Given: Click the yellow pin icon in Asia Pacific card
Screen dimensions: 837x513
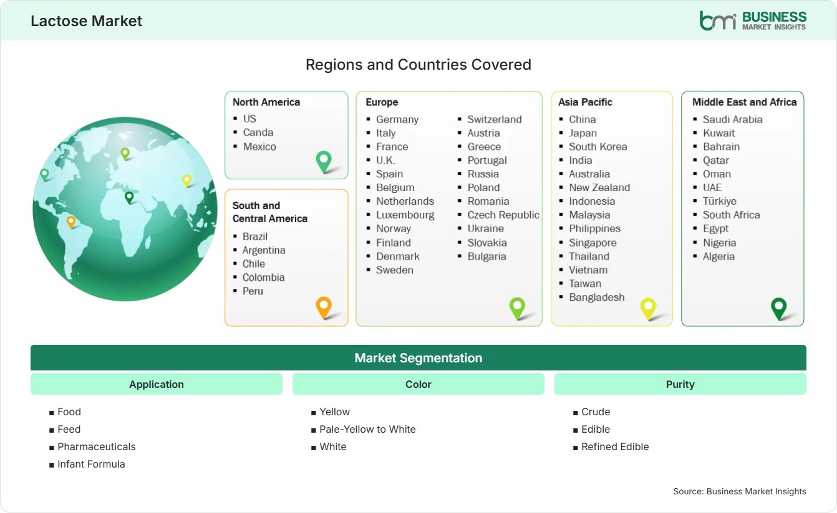Looking at the screenshot, I should click(x=649, y=309).
